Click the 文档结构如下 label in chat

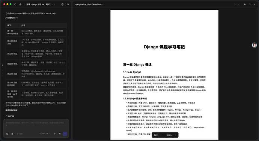point(12,18)
